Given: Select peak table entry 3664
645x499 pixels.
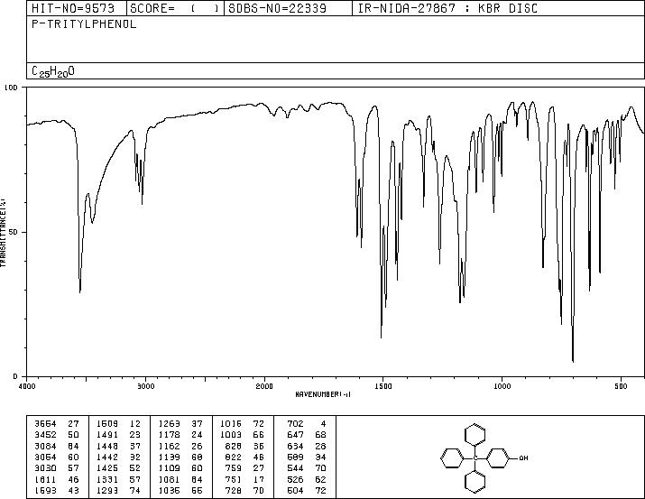Looking at the screenshot, I should [45, 423].
